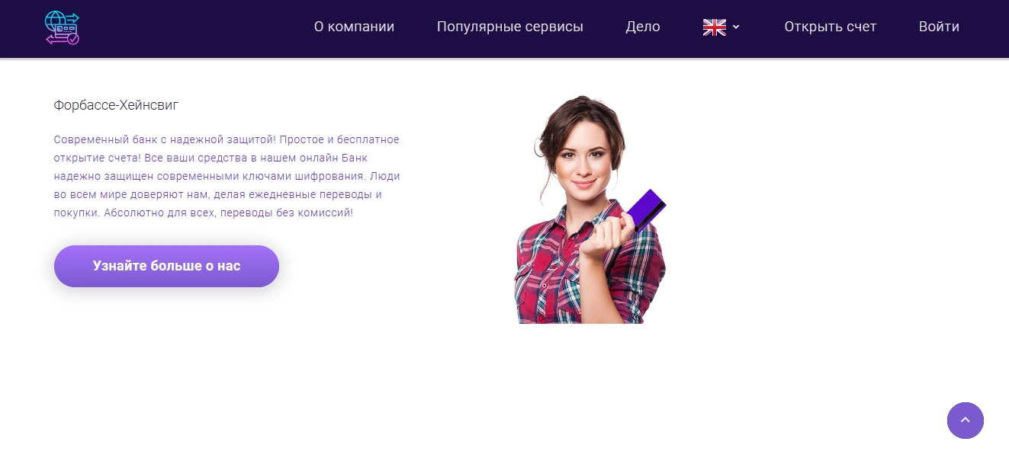Click the Форбассе-Хейнсвиг heading

pyautogui.click(x=116, y=105)
